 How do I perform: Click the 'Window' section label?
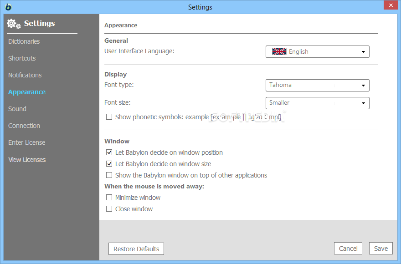[117, 141]
